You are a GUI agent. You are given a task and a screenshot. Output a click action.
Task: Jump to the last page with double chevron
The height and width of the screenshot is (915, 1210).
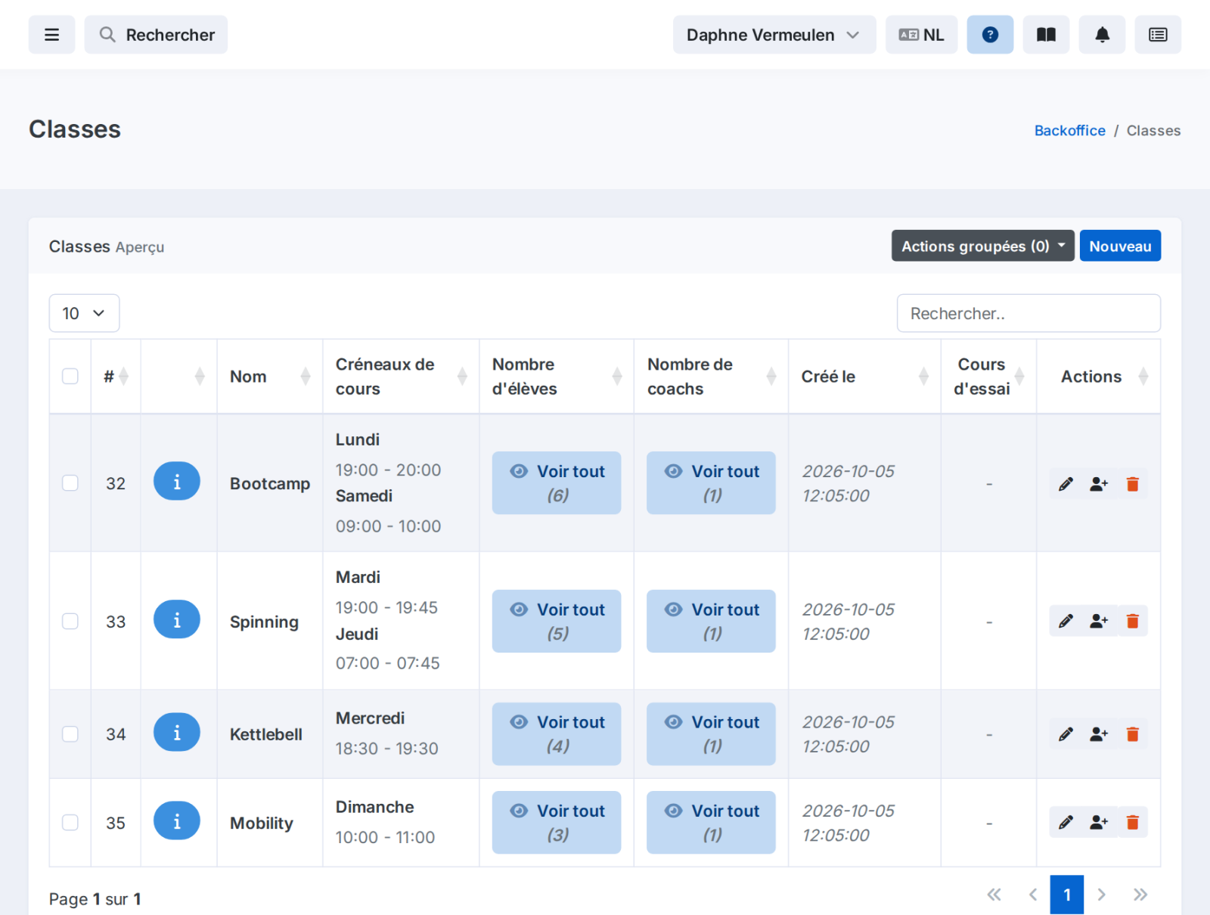[1140, 895]
